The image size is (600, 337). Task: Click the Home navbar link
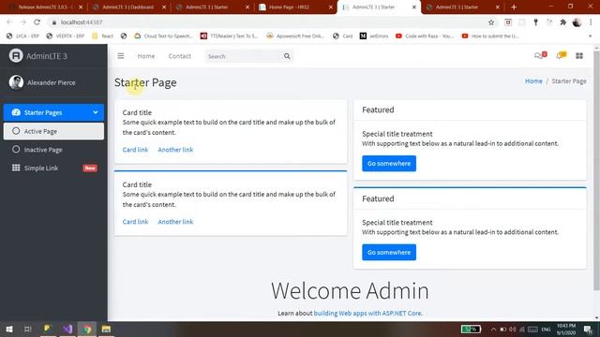pyautogui.click(x=146, y=56)
